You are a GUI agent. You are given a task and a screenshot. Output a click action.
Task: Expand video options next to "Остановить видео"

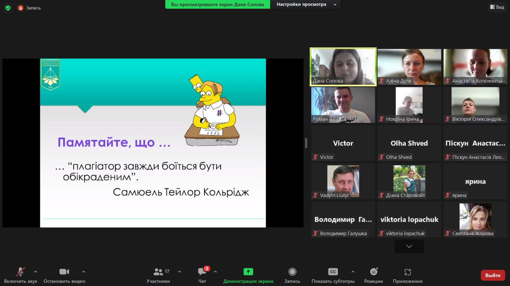point(84,272)
